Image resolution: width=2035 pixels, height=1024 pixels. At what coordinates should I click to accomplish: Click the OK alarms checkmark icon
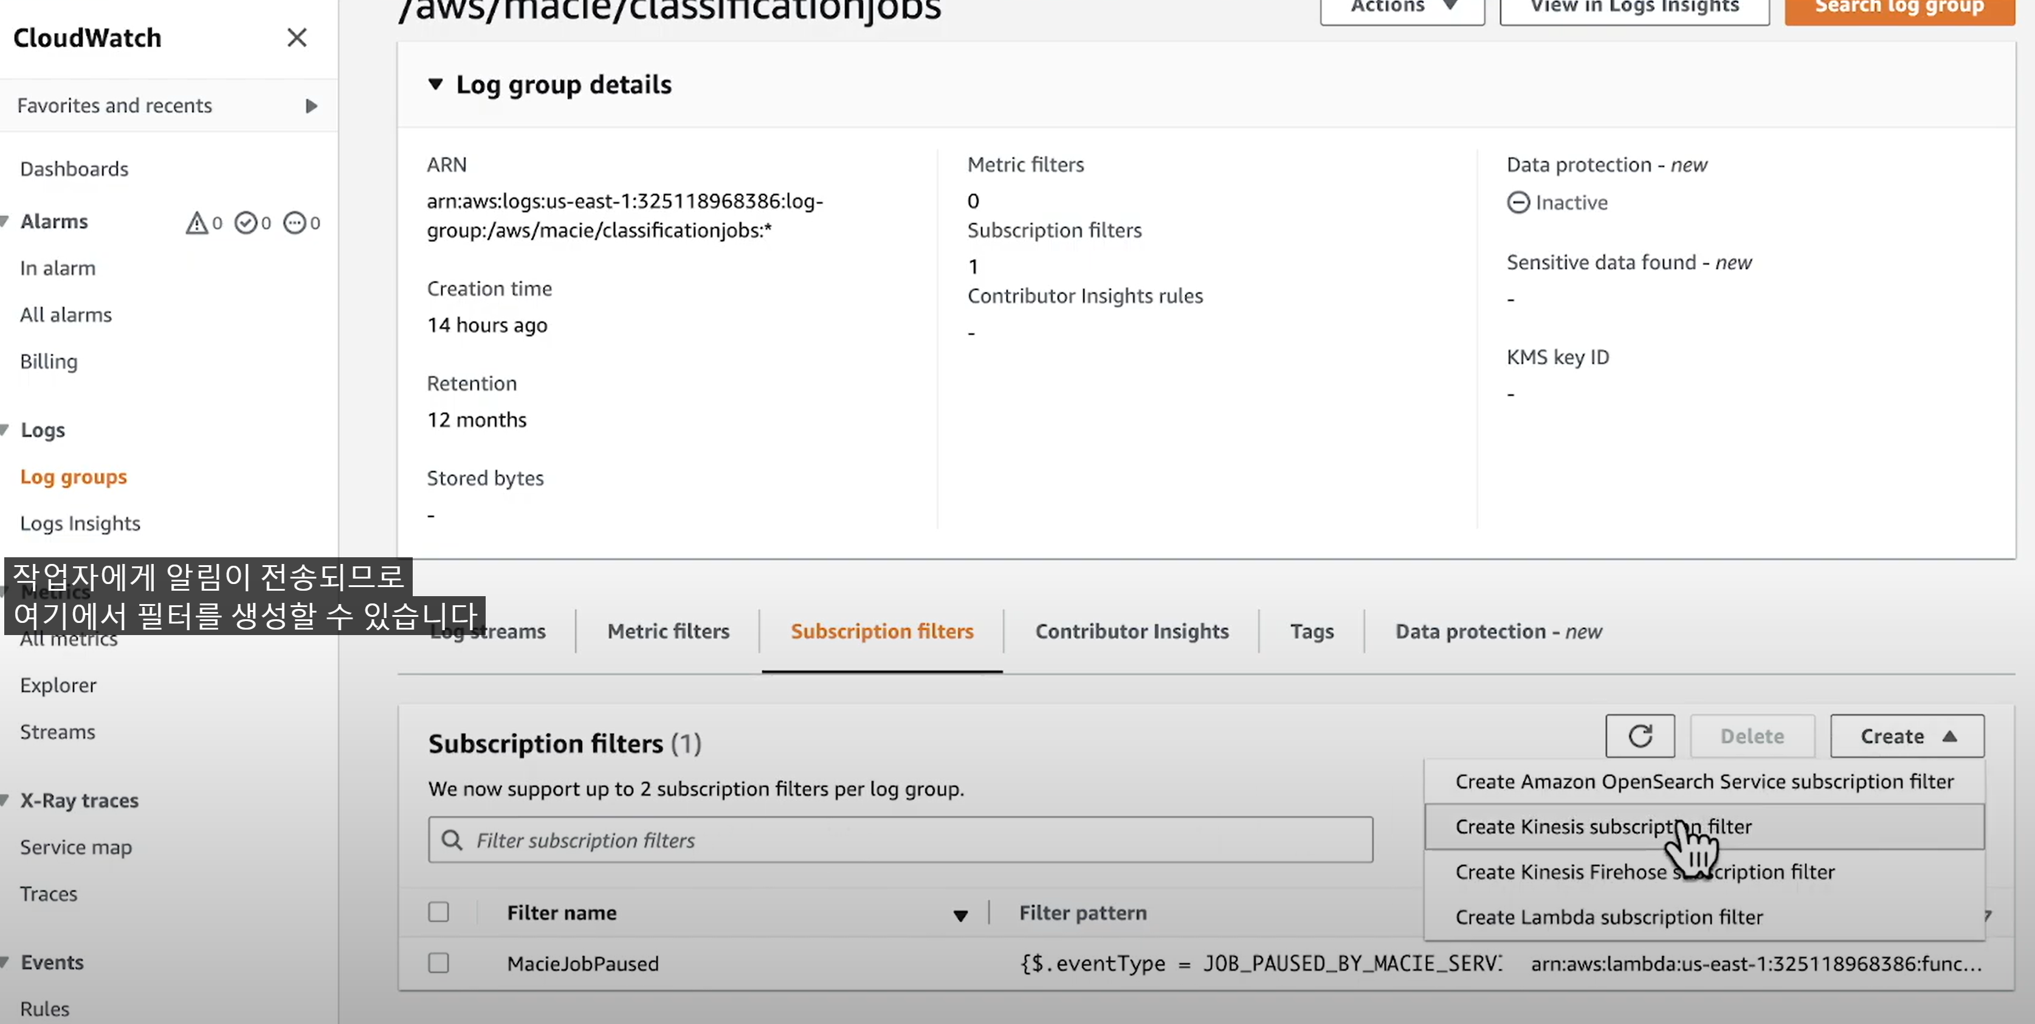(x=246, y=223)
